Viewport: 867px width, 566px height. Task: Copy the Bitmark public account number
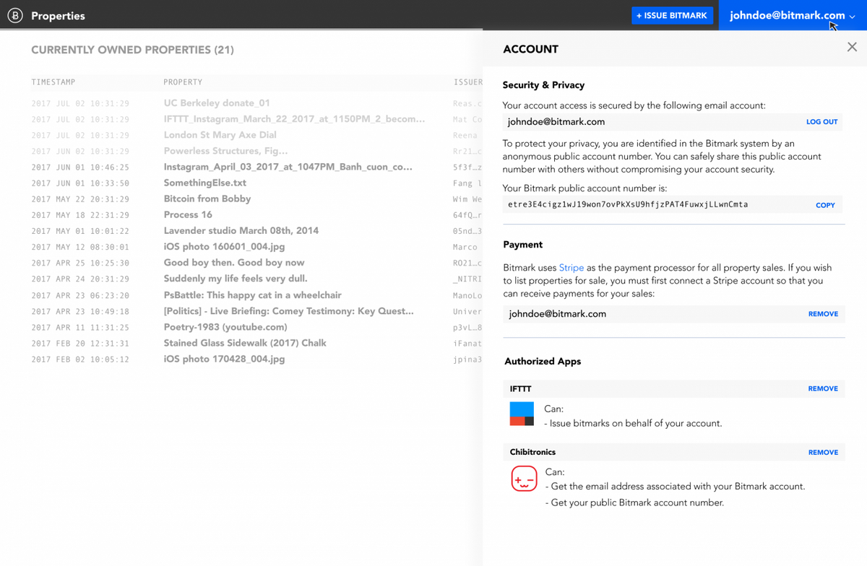tap(825, 205)
